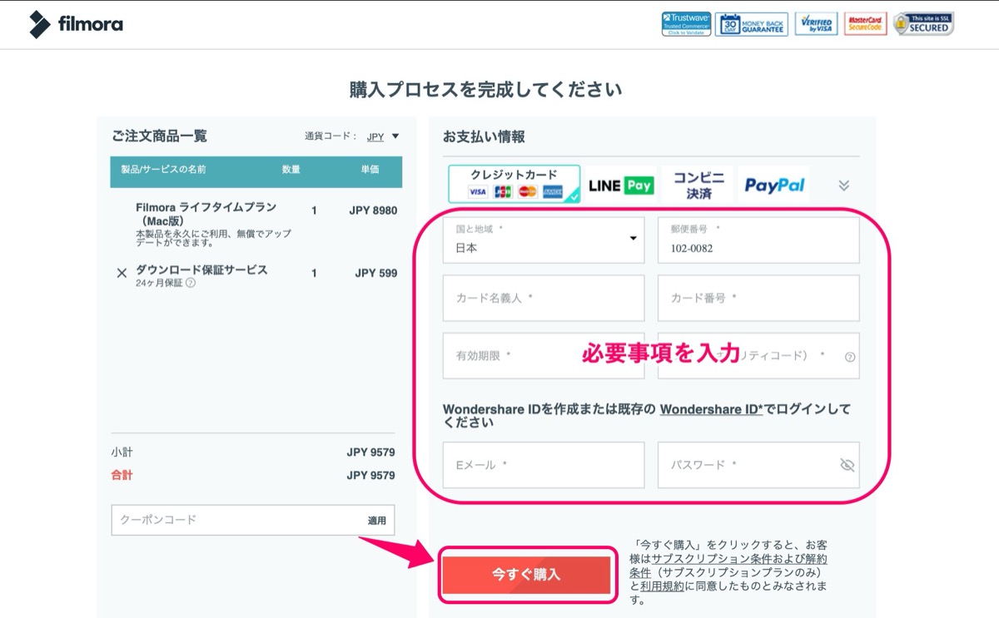Focus the パスワード input field
This screenshot has height=618, width=999.
coord(758,465)
